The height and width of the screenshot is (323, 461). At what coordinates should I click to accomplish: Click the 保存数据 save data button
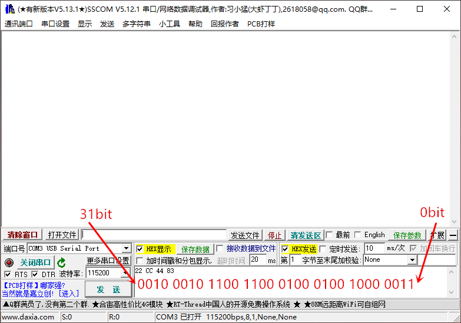click(195, 249)
